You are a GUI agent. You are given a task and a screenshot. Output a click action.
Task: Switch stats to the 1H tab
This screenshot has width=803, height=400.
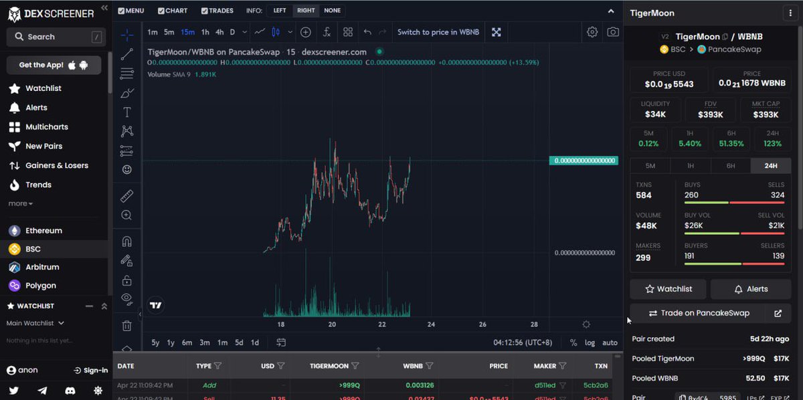tap(691, 166)
